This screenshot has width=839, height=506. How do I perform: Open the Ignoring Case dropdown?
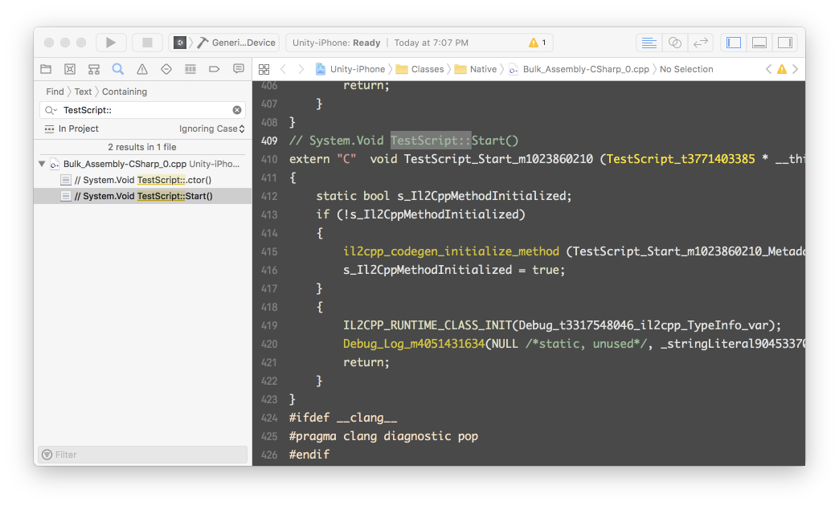(212, 129)
